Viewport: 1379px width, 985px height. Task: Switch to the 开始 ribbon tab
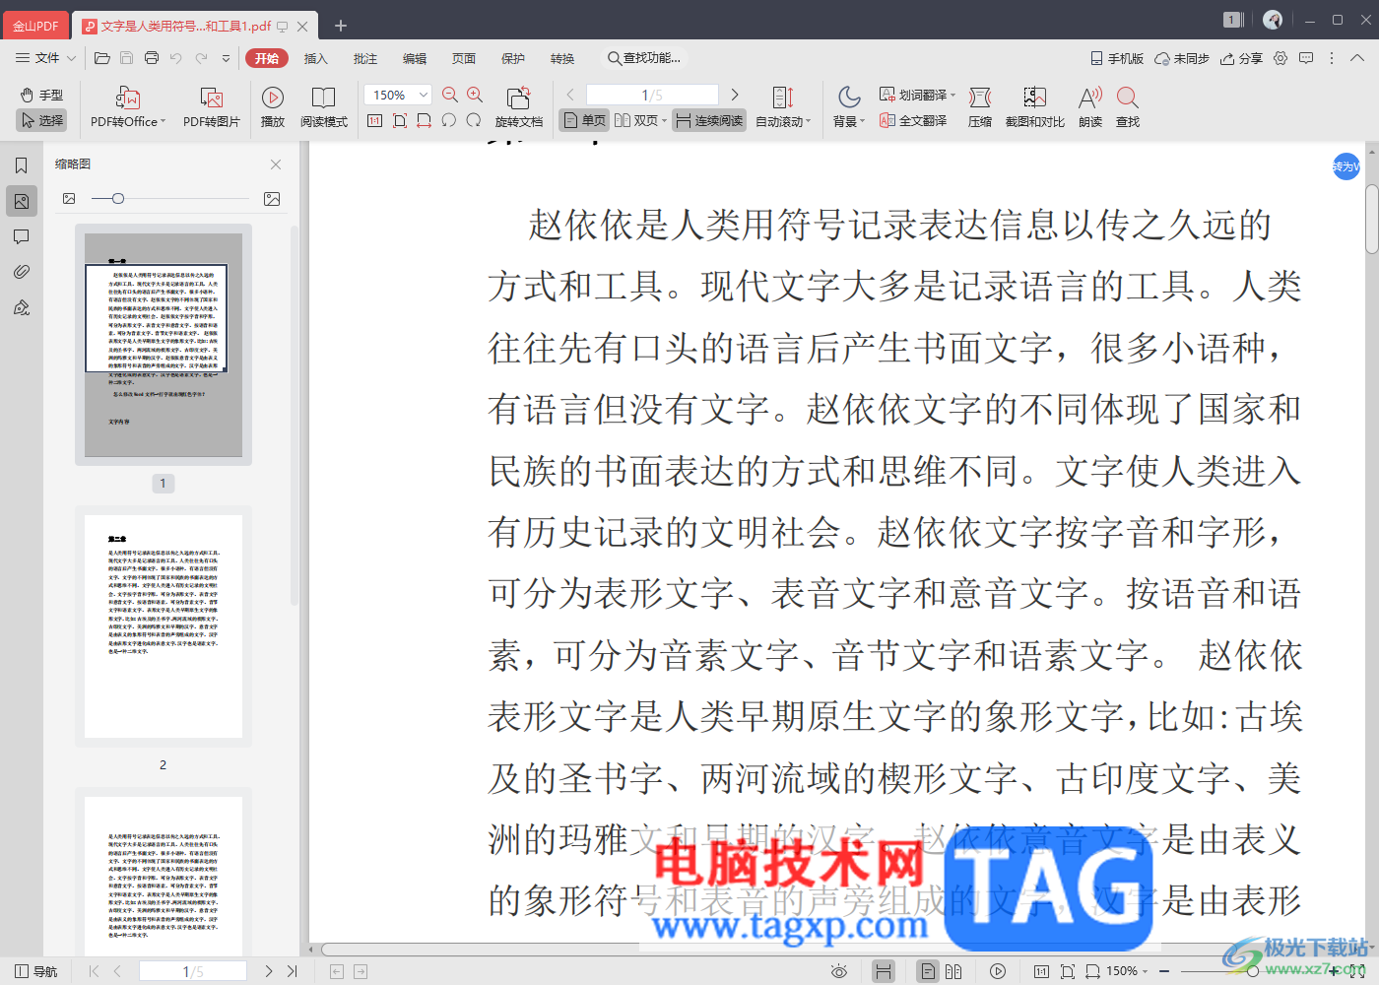coord(267,58)
